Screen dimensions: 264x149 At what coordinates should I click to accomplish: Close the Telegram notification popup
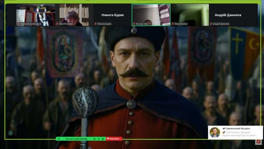(260, 128)
